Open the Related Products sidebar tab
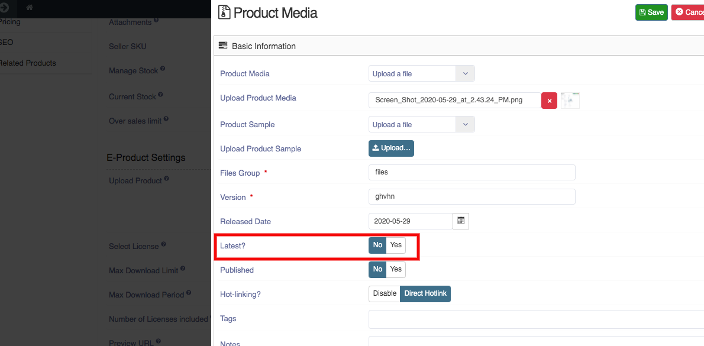The width and height of the screenshot is (704, 346). click(27, 63)
